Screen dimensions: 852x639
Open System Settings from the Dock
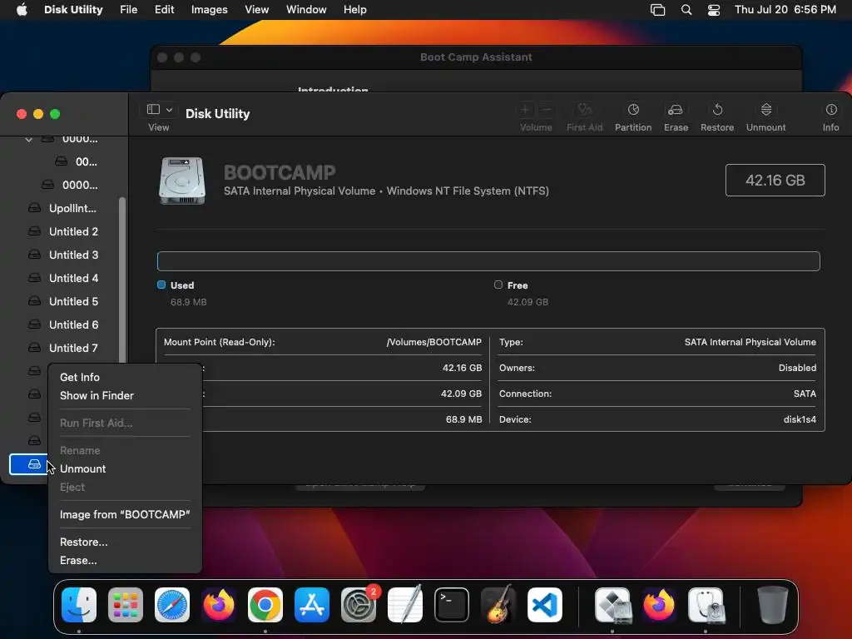pos(359,605)
